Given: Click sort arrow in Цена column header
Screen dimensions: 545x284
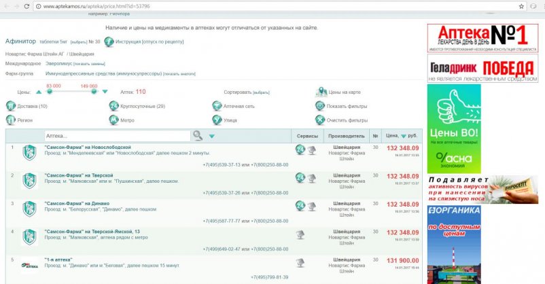Looking at the screenshot, I should tap(404, 137).
